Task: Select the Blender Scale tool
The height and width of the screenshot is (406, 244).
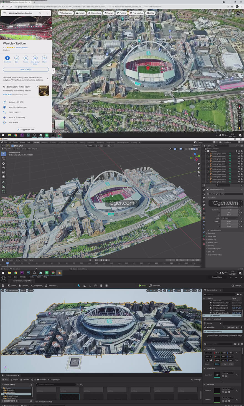Action: click(4, 172)
